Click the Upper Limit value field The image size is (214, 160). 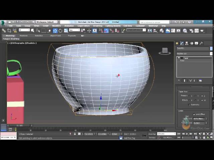click(x=198, y=119)
